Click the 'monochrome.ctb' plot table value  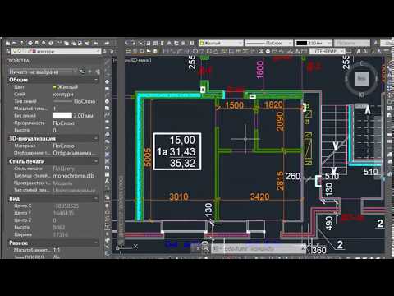click(x=73, y=176)
